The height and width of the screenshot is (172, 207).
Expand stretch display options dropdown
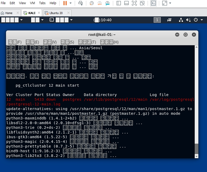pos(170,3)
